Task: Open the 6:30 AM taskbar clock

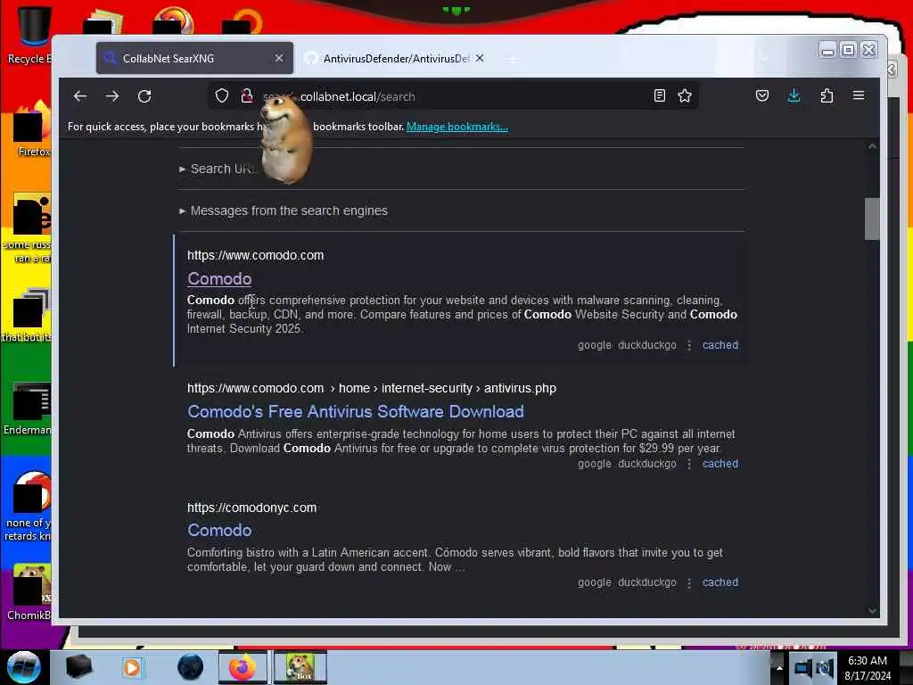Action: [x=868, y=668]
